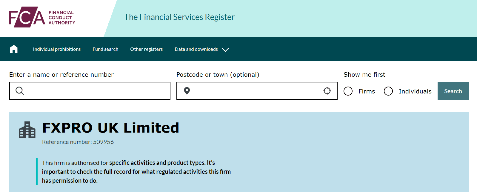Navigate to Fund search

point(105,49)
